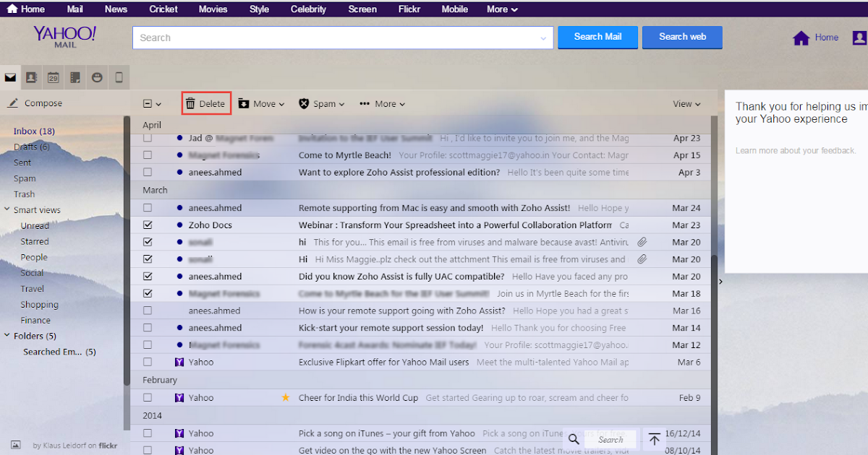Click the paperclip attachment icon on the hi email
Viewport: 868px width, 455px height.
642,242
